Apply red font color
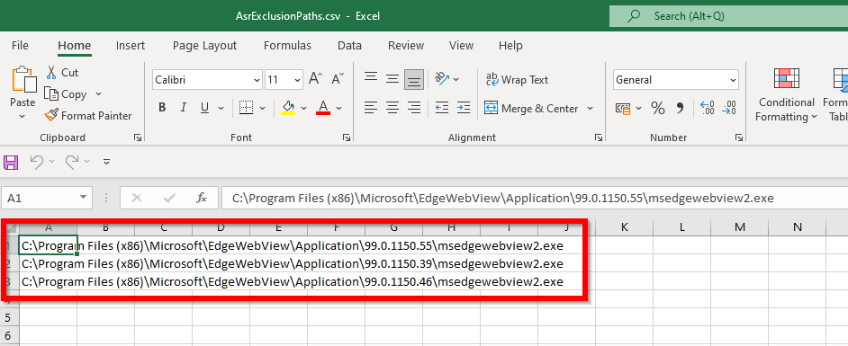The image size is (848, 346). [323, 108]
